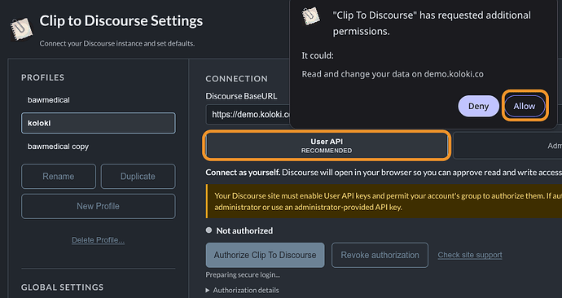Image resolution: width=562 pixels, height=298 pixels.
Task: Rename the selected profile
Action: 59,176
